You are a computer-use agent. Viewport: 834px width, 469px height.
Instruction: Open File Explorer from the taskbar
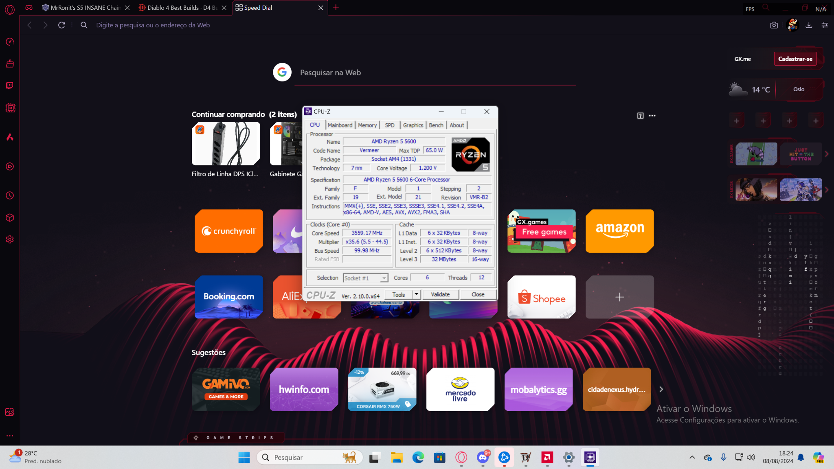pyautogui.click(x=396, y=458)
